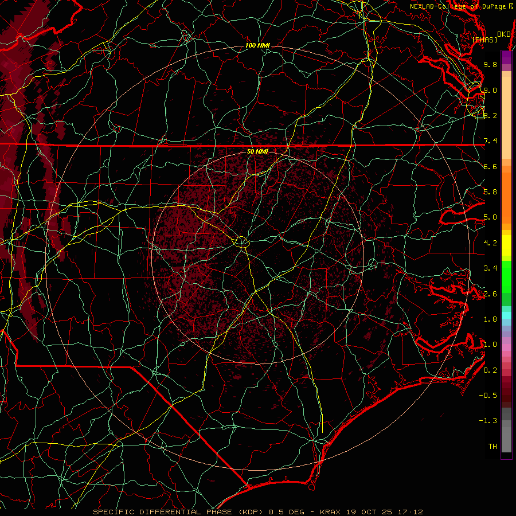Click the 2.6 scale value
This screenshot has width=516, height=516.
coord(490,294)
